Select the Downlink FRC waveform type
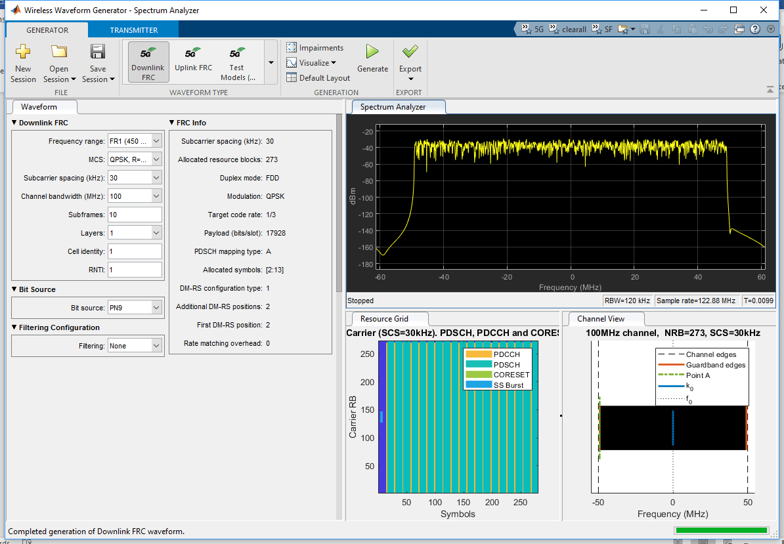The width and height of the screenshot is (784, 544). [148, 62]
